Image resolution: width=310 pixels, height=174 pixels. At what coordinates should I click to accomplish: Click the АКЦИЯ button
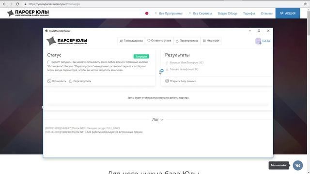coord(288,13)
